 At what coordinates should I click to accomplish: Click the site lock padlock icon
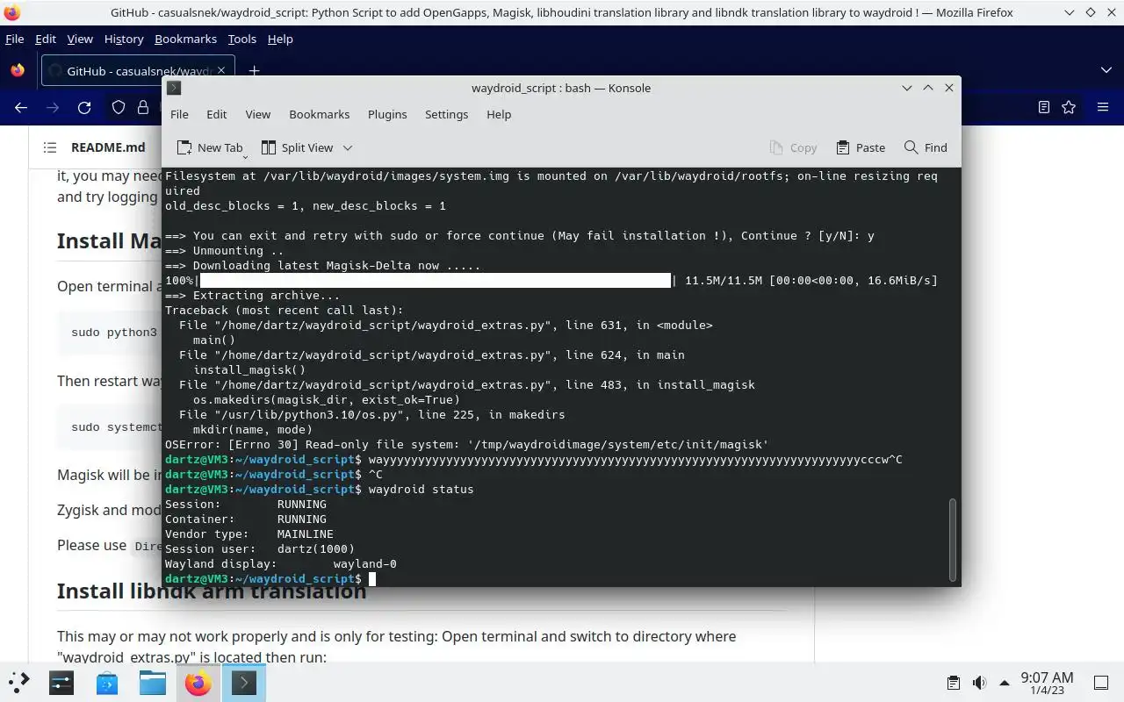point(143,107)
